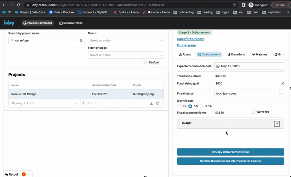Screen dimensions: 291x177
Task: Check the Waive fee checkbox
Action: click(252, 112)
